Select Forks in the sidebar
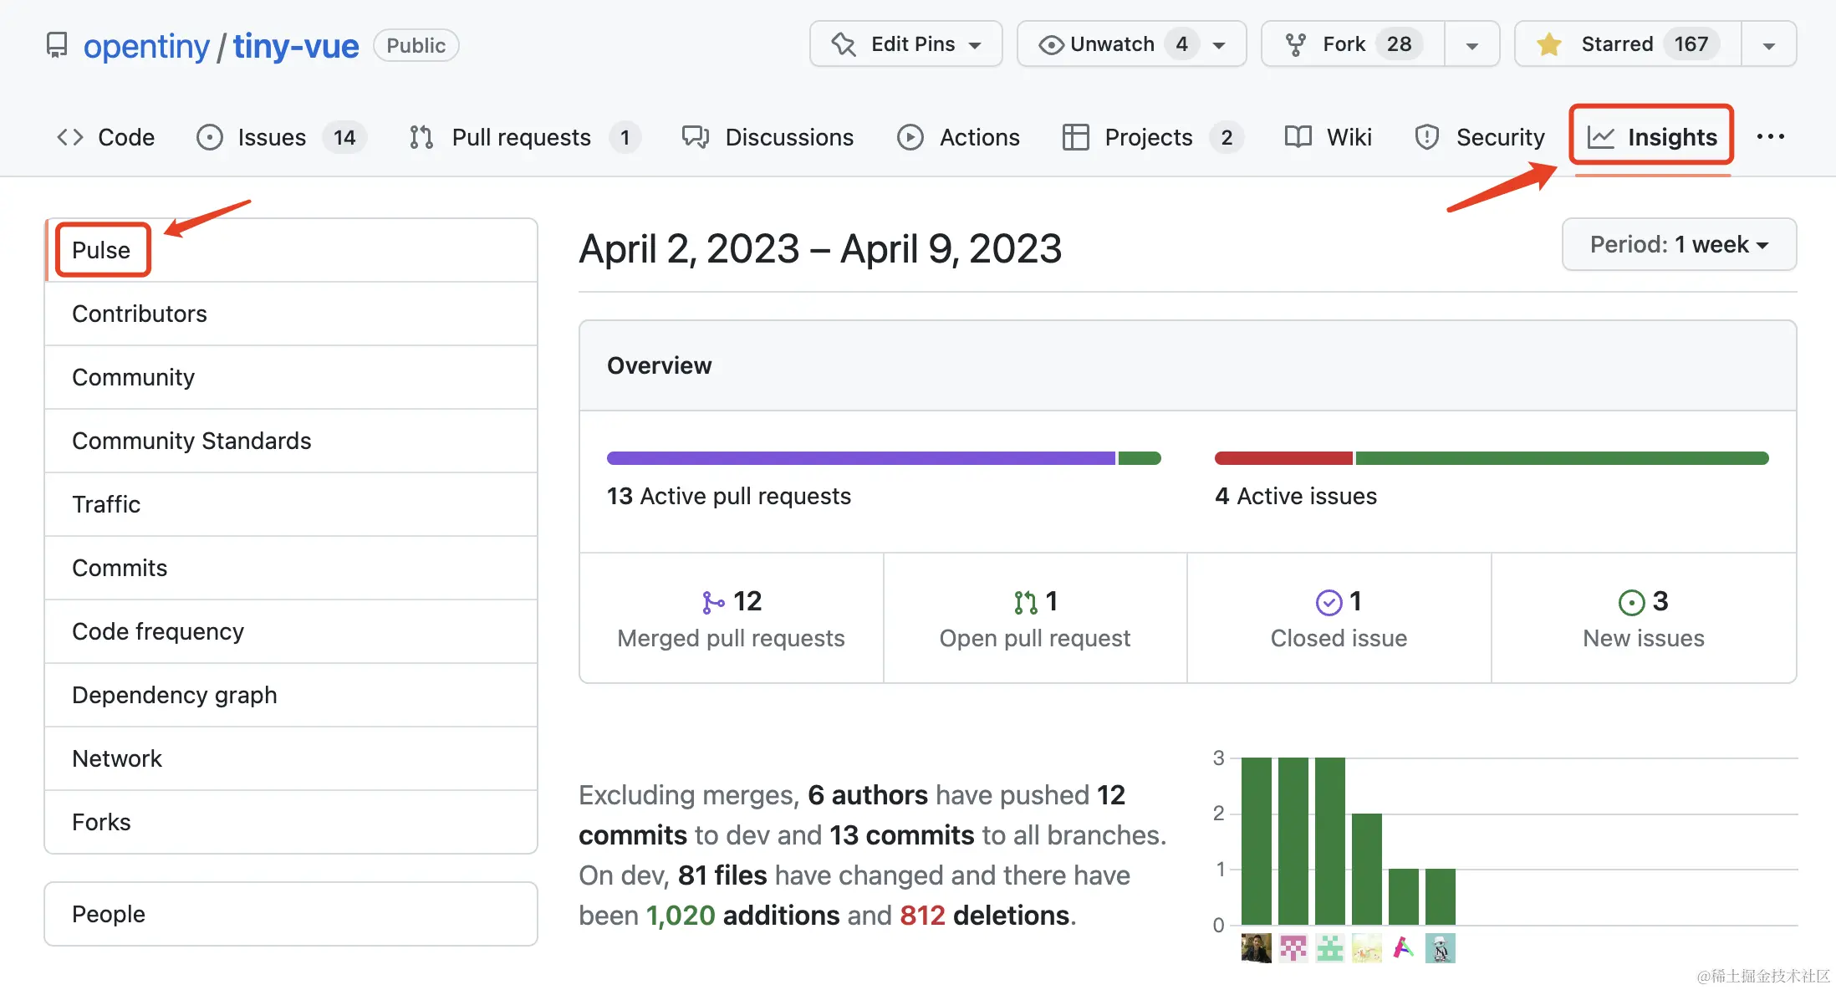Viewport: 1836px width, 990px height. [x=291, y=822]
